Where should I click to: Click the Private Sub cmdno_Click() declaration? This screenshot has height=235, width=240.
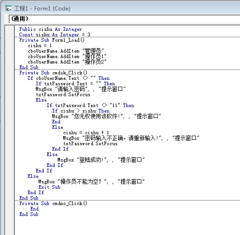coord(53,203)
